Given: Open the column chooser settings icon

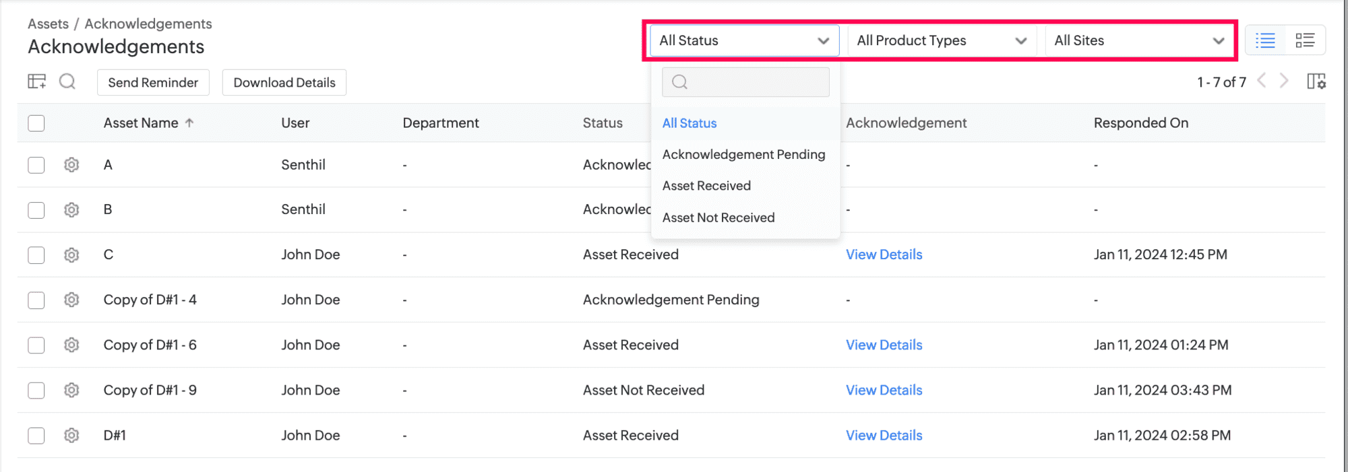Looking at the screenshot, I should (1316, 81).
